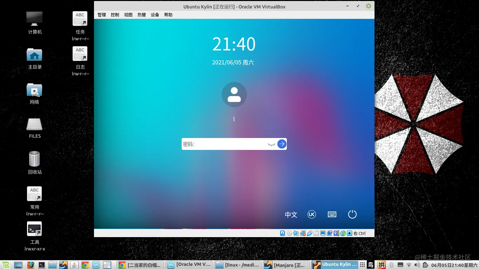This screenshot has height=269, width=479.
Task: Select the 日志 file on the desktop
Action: coord(80,61)
